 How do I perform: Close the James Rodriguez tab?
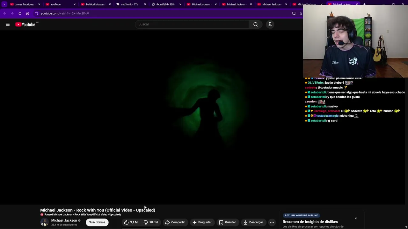(39, 4)
